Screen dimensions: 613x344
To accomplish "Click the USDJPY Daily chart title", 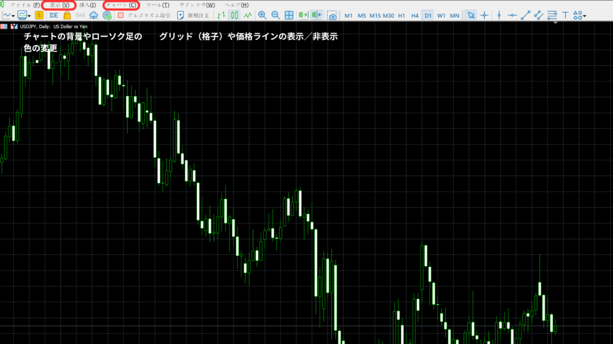I will [54, 27].
